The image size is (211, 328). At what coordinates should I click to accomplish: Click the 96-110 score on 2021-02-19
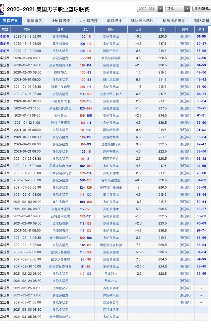[86, 259]
